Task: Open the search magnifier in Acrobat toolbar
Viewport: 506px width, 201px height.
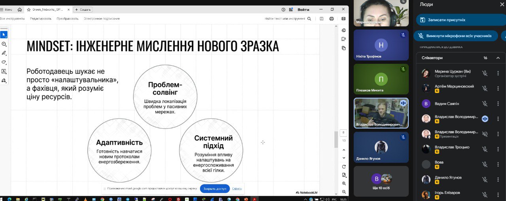Action: click(309, 19)
